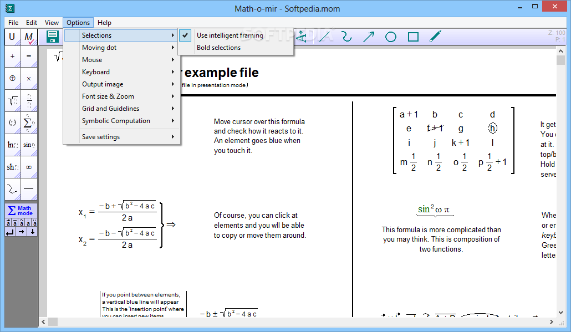Click the circled h matrix element
Viewport: 571px width, 332px height.
[x=492, y=128]
